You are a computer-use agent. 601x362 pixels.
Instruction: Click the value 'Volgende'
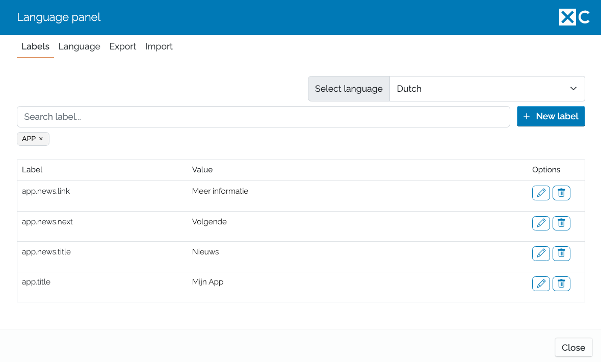(x=210, y=222)
